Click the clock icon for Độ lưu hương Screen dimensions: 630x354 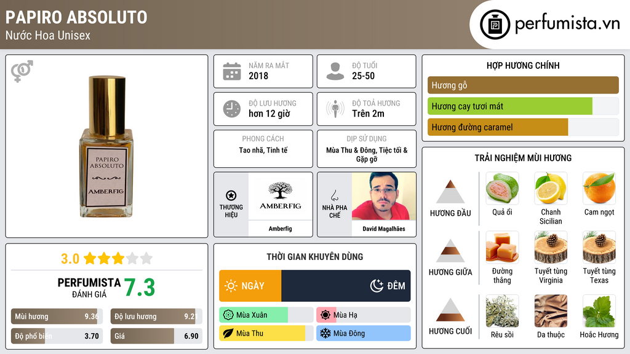pos(232,109)
